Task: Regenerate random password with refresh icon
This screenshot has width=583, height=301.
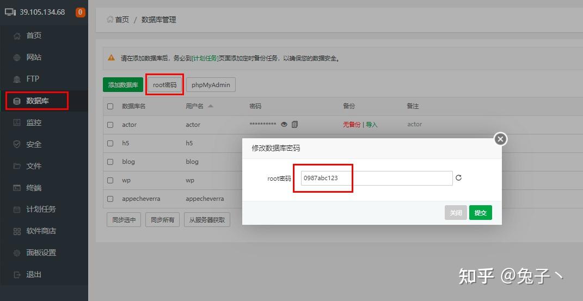Action: [458, 177]
